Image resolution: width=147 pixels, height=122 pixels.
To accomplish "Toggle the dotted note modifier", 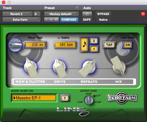I will (x=94, y=49).
